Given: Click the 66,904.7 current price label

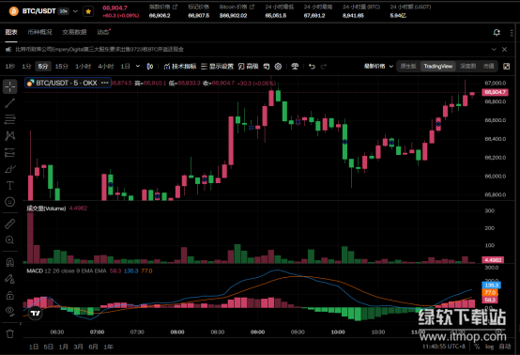Looking at the screenshot, I should [495, 92].
